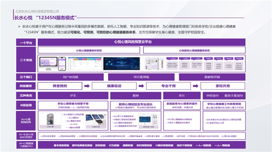Click the 心悦心理风险预警云平台 banner
Screen dimensions: 272x152
click(141, 42)
